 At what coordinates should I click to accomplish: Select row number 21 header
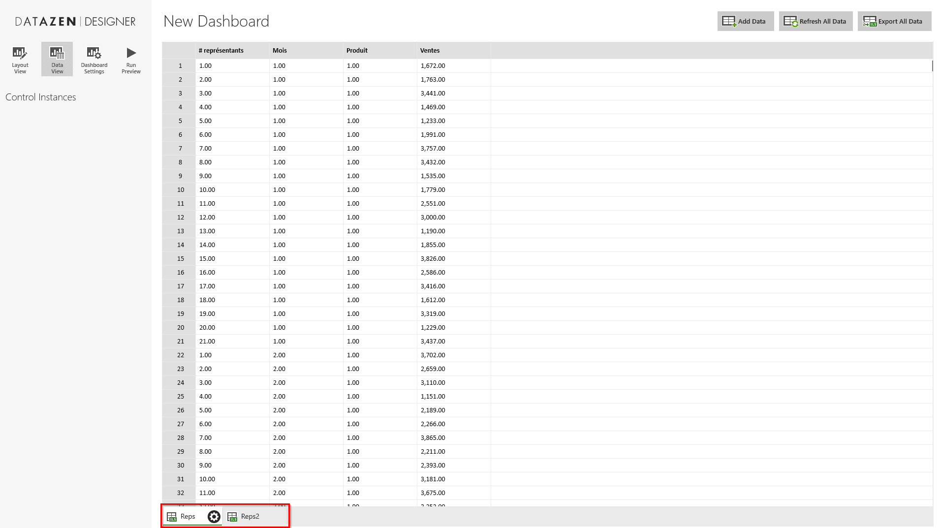(180, 341)
